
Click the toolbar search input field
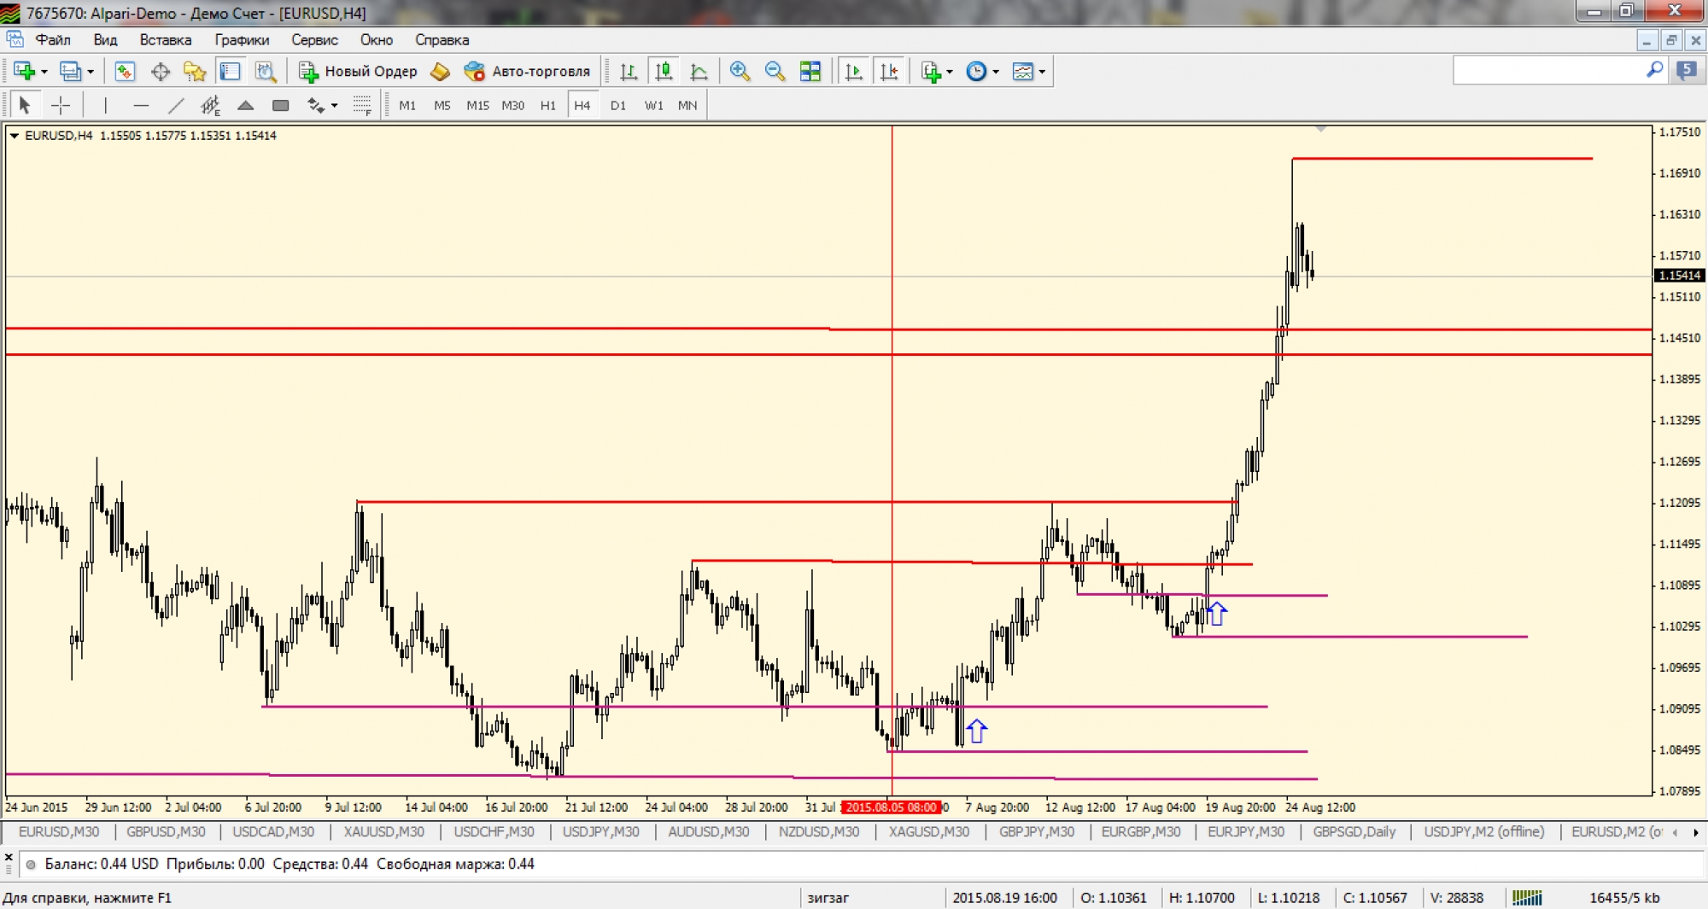tap(1547, 71)
